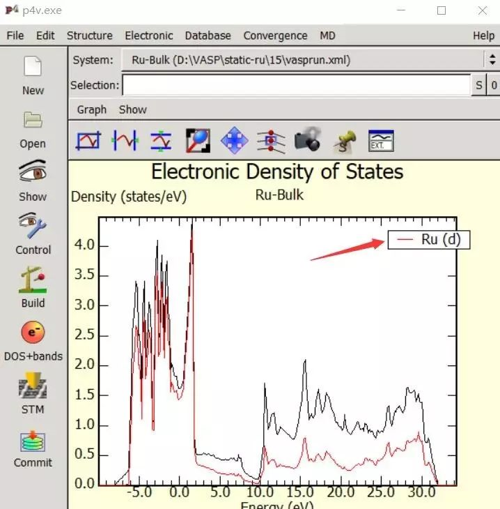Click the blue four-arrow move icon

(x=234, y=141)
